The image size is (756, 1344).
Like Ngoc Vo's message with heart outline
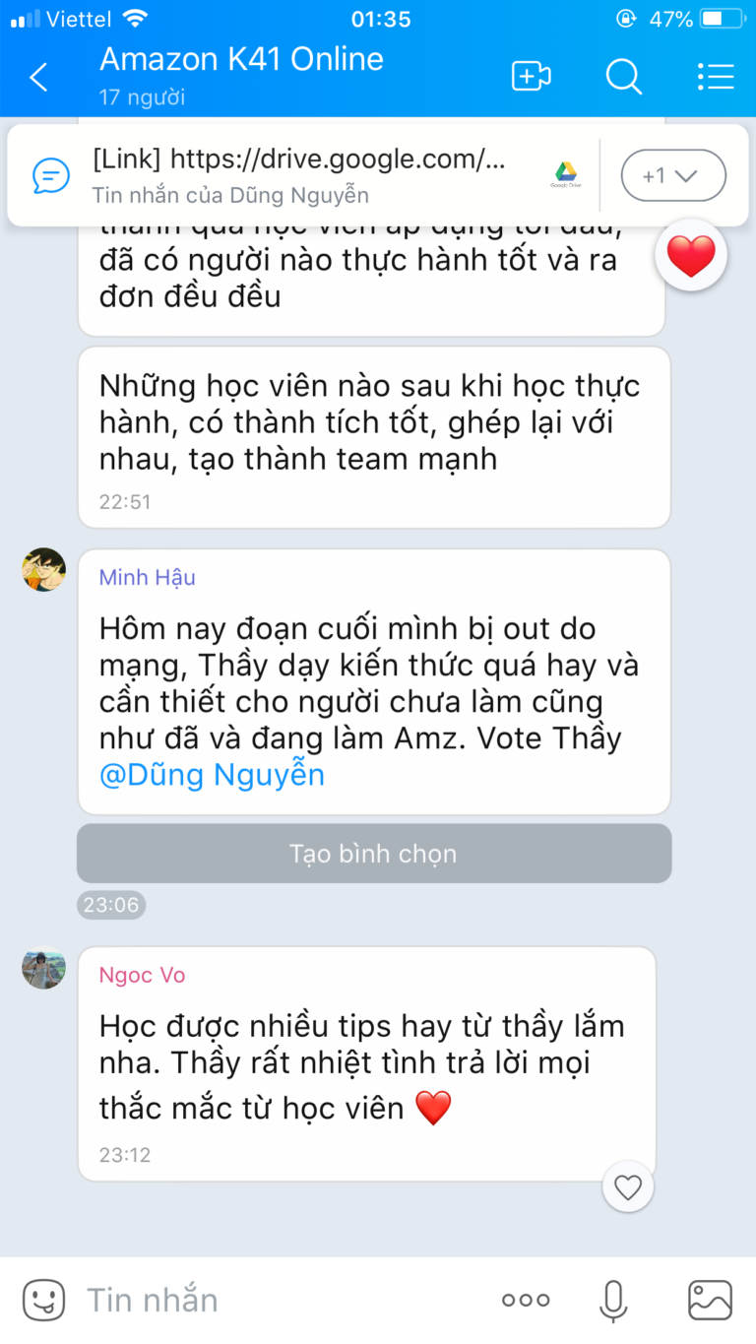(x=628, y=1186)
